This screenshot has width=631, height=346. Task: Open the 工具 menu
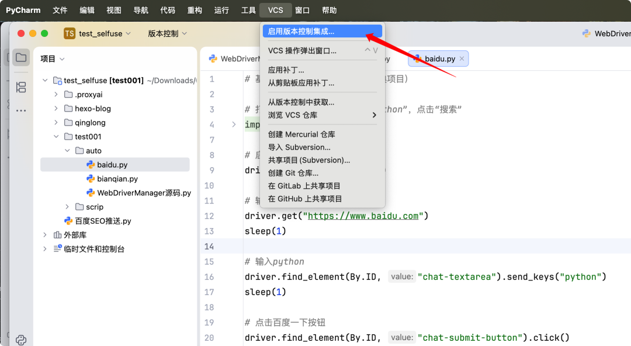[249, 10]
